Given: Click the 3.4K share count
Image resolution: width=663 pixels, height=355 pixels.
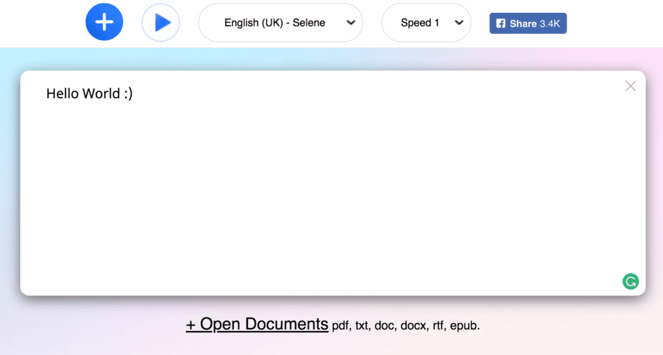Looking at the screenshot, I should coord(550,24).
